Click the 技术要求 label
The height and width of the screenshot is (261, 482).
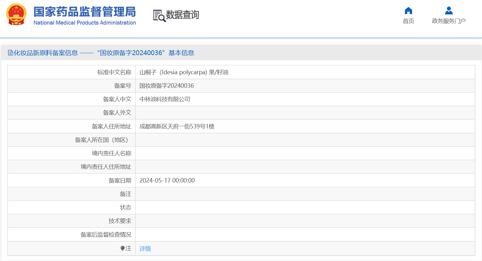pyautogui.click(x=120, y=221)
